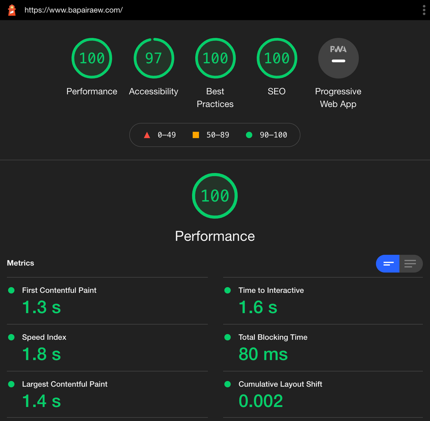Click the green 90–100 legend dot

tap(249, 135)
